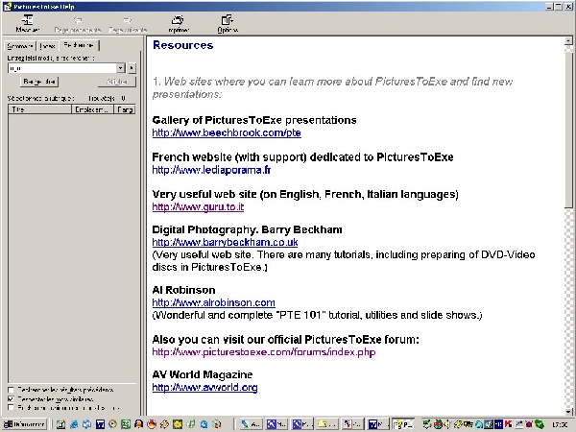Open the beechbrook.com/pte gallery link
This screenshot has height=432, width=576.
click(x=227, y=132)
